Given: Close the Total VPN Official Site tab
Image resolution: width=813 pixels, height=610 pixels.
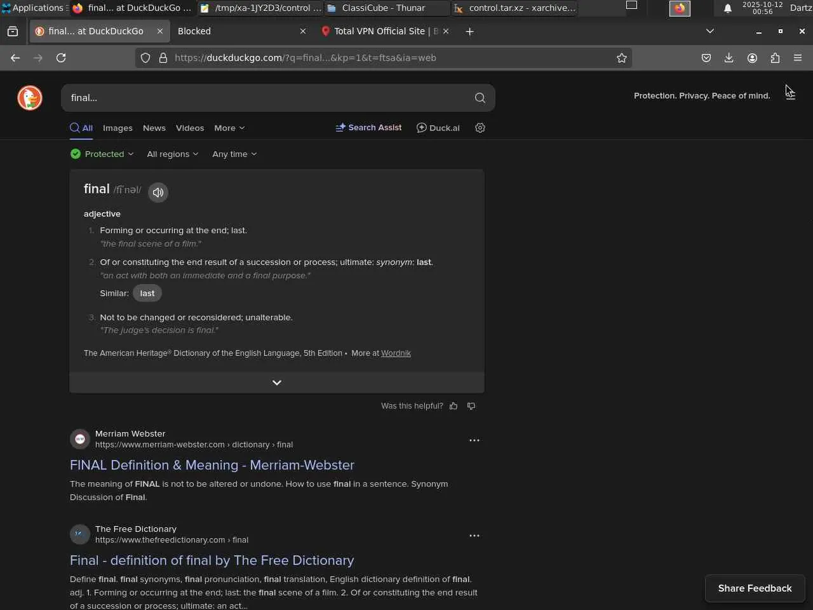Looking at the screenshot, I should [x=446, y=31].
